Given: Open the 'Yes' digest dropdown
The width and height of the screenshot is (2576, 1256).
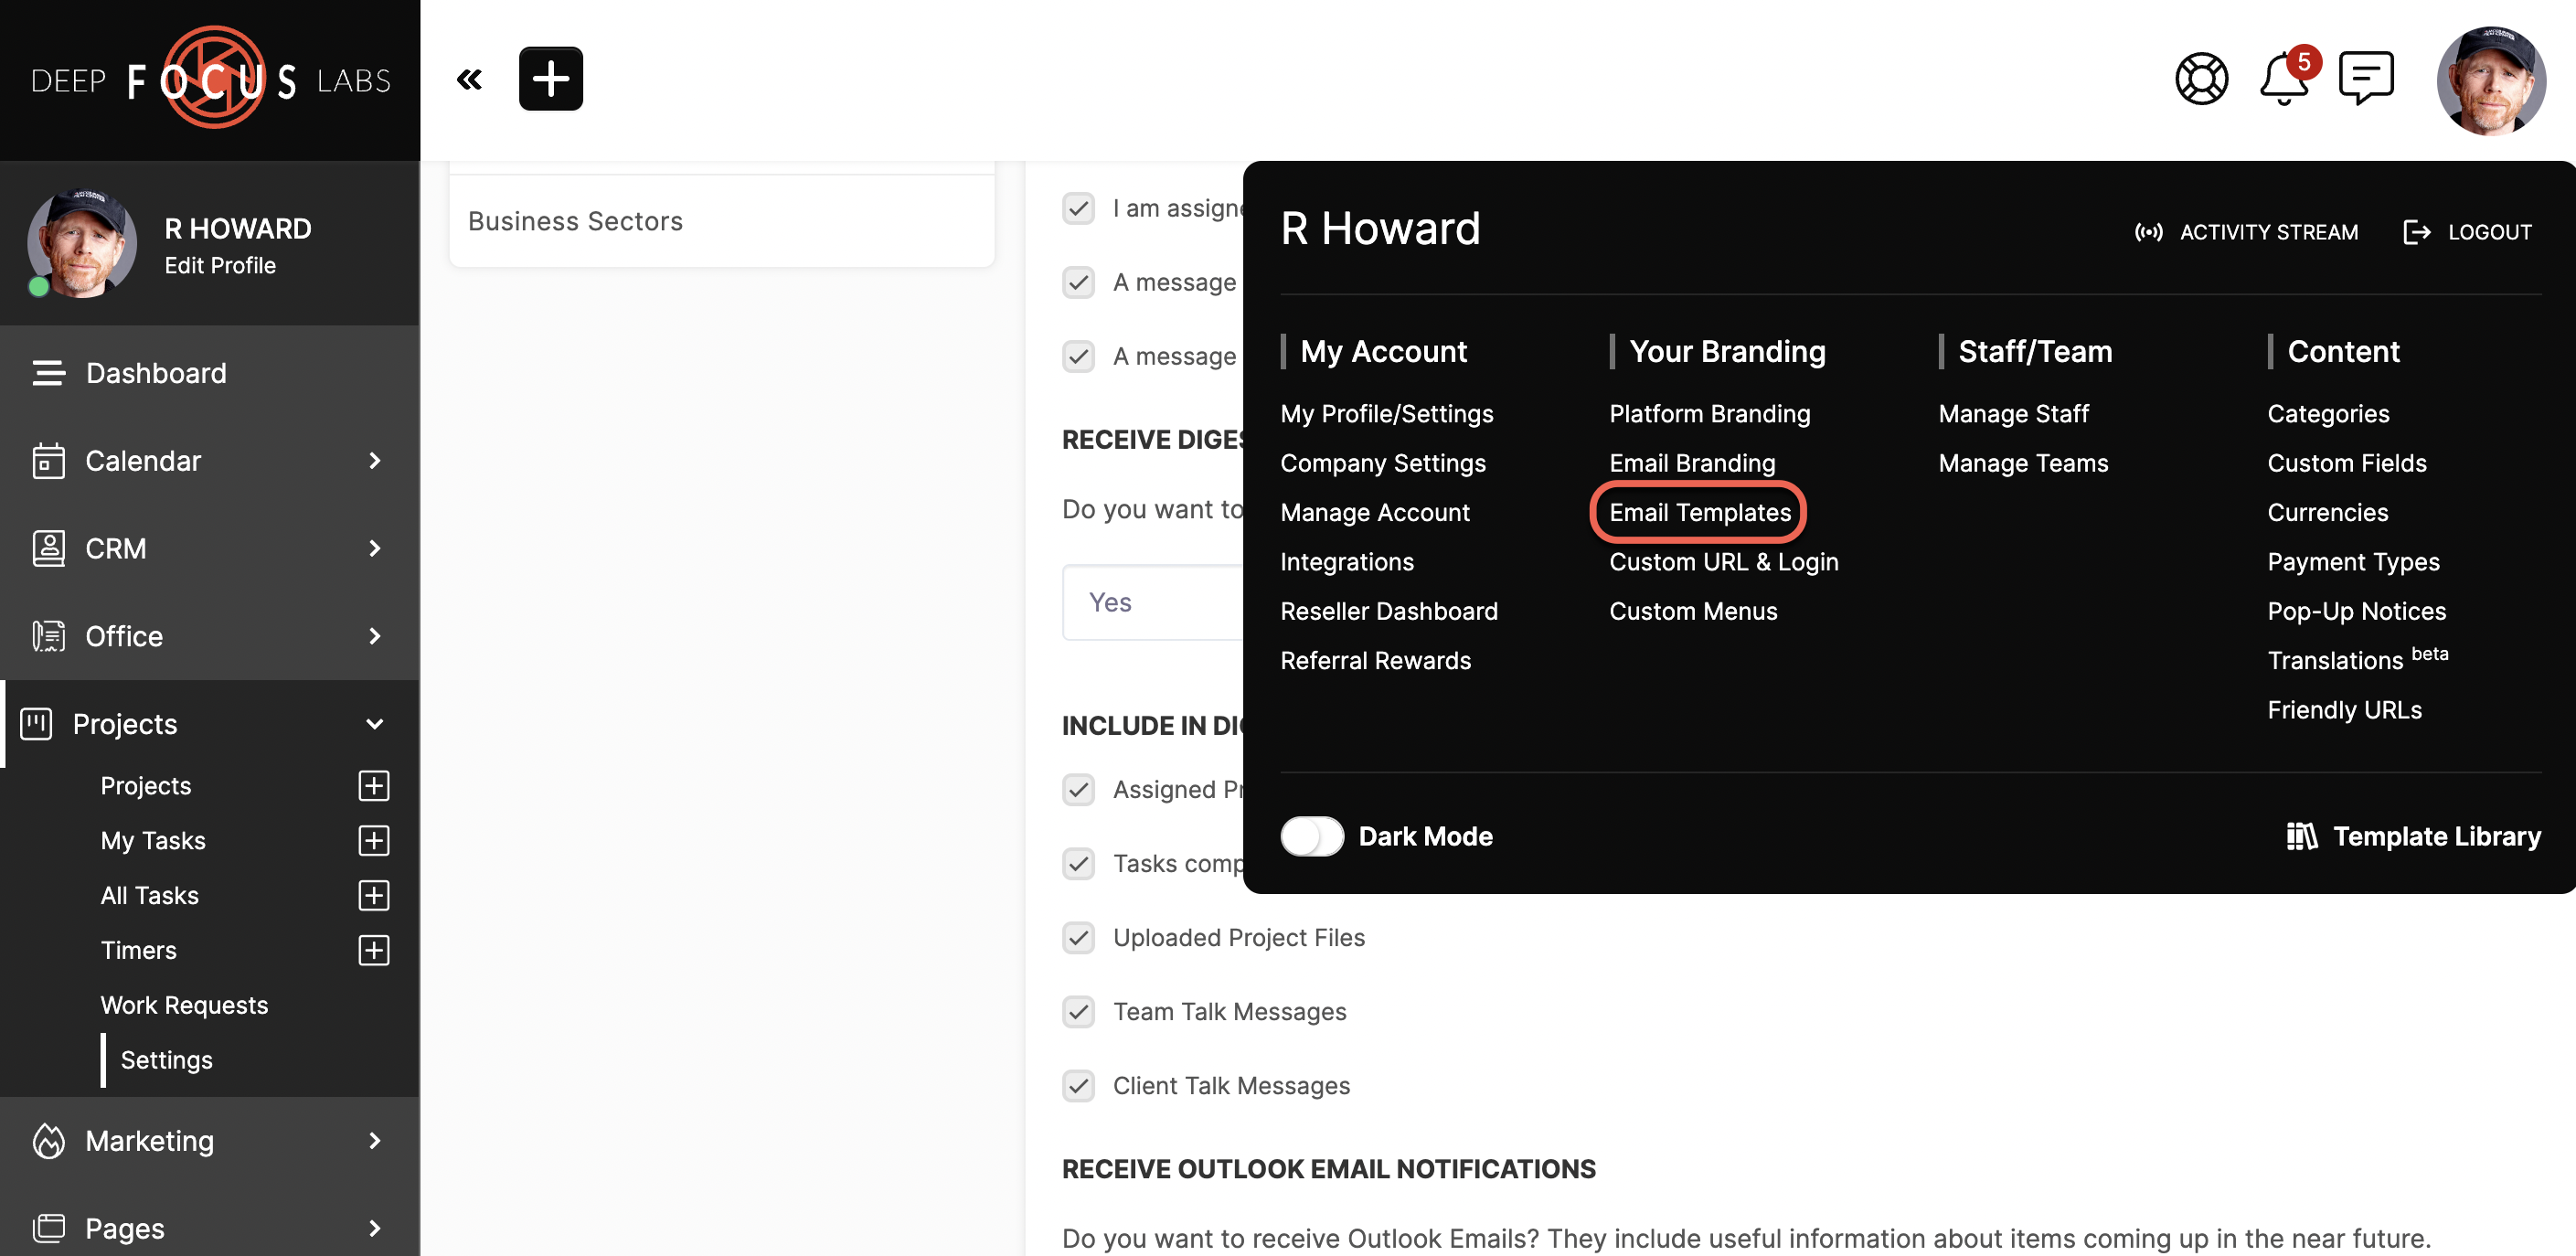Looking at the screenshot, I should [x=1152, y=602].
